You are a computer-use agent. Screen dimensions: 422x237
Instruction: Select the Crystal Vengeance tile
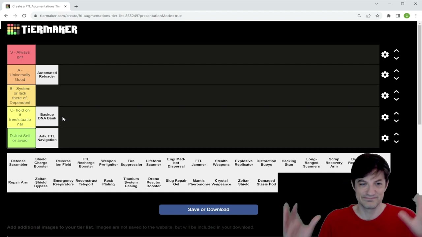pos(221,182)
